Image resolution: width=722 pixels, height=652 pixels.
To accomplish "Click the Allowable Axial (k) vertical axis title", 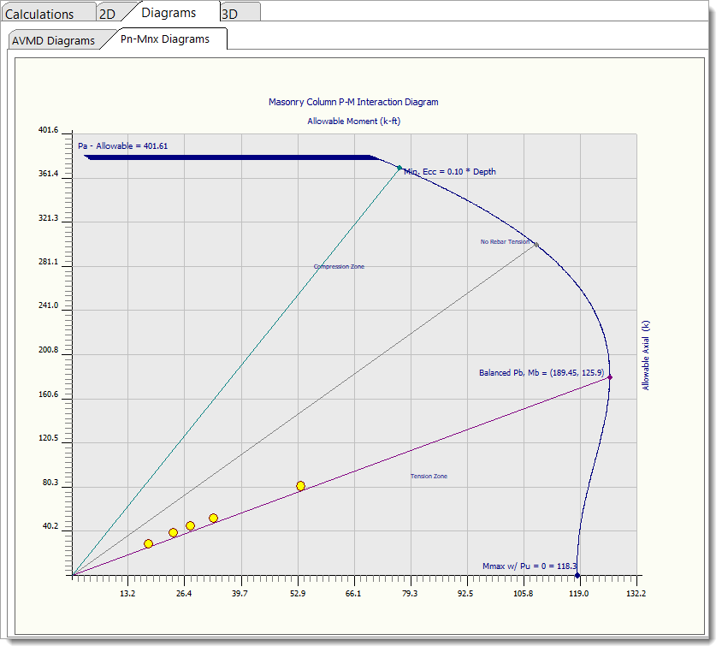I will pos(646,355).
